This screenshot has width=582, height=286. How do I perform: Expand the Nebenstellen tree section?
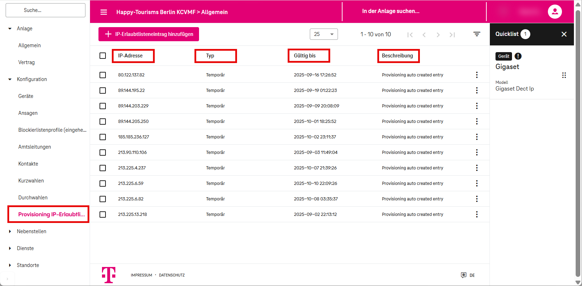[x=10, y=231]
